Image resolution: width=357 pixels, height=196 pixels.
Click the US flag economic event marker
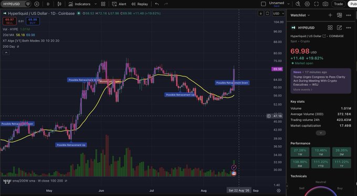234,173
